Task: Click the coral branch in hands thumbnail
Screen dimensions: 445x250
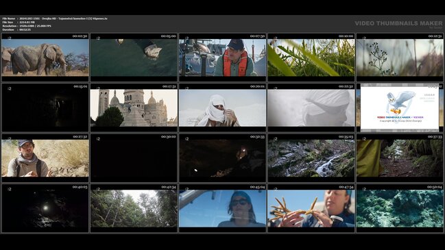Action: click(311, 208)
